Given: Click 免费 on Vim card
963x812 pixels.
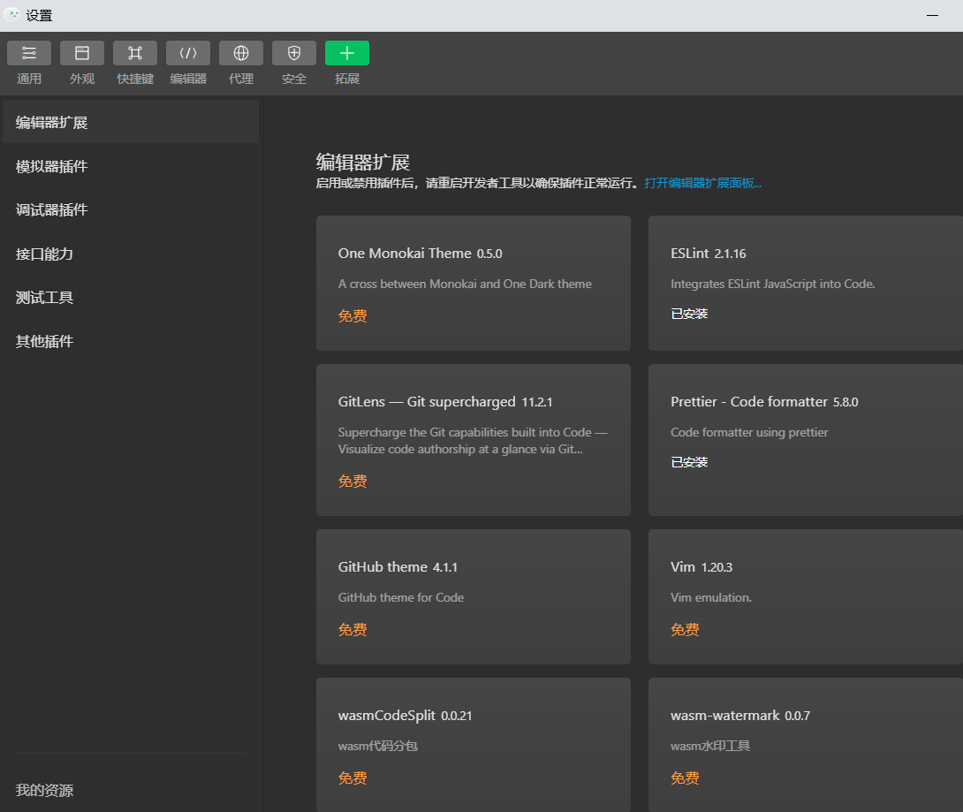Looking at the screenshot, I should coord(685,630).
